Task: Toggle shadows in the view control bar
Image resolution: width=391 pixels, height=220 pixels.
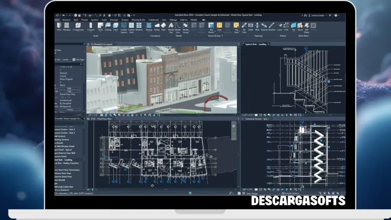Action: click(114, 114)
